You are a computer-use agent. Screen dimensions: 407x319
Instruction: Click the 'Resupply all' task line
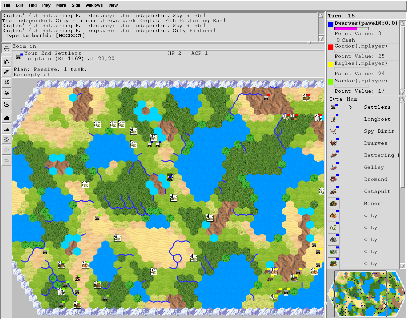[x=33, y=75]
